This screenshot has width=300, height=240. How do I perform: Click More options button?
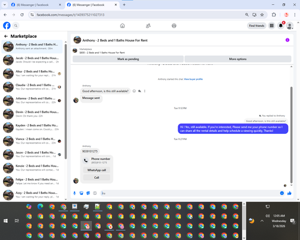238,59
